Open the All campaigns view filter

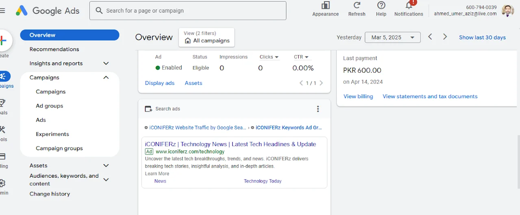click(x=207, y=37)
